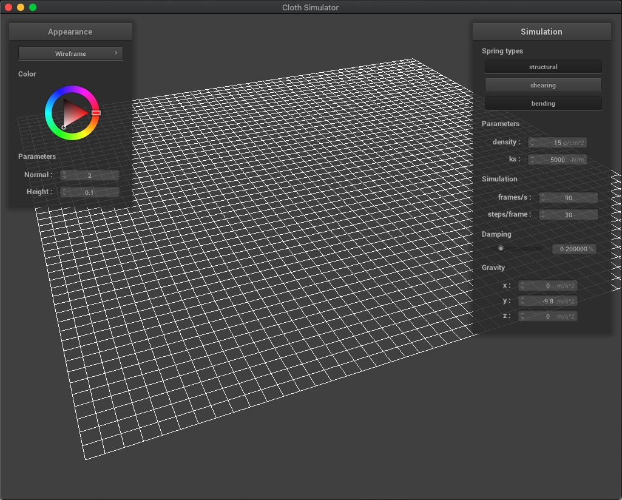Screen dimensions: 622x500
Task: Click the gravity x input field
Action: (548, 285)
